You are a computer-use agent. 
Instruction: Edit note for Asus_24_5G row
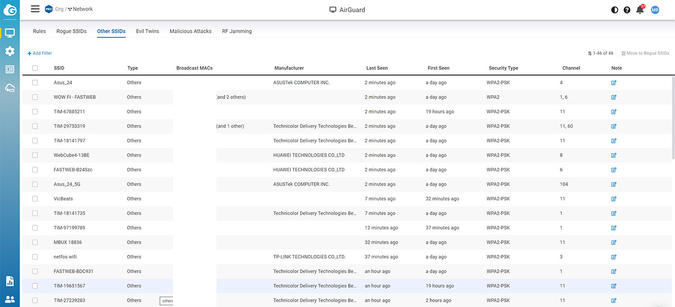point(614,184)
